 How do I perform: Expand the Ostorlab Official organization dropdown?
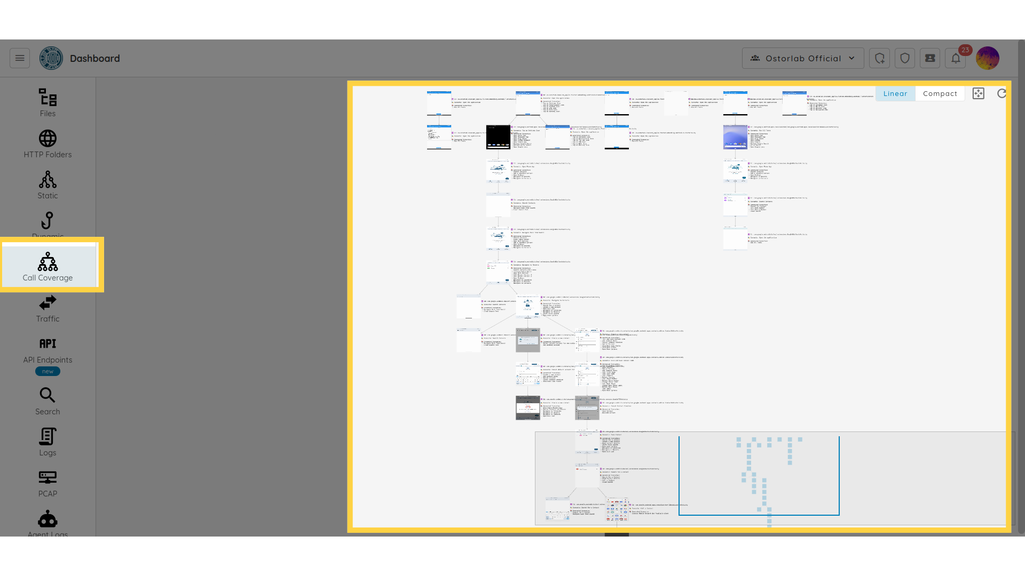tap(802, 58)
